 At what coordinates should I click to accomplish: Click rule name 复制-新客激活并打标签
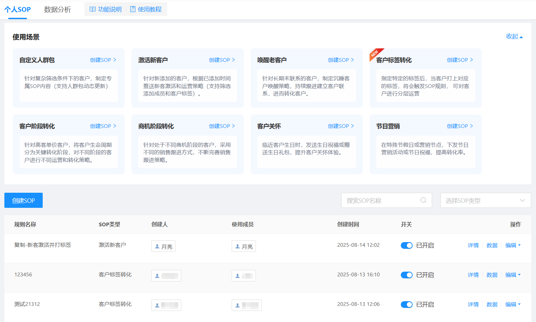[x=43, y=245]
